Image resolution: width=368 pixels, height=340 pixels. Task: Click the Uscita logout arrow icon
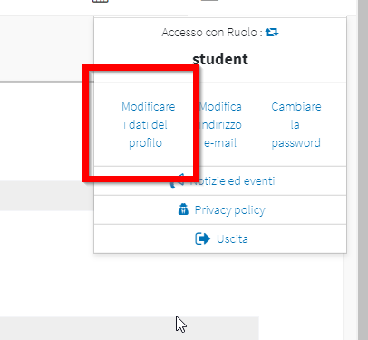pos(202,238)
